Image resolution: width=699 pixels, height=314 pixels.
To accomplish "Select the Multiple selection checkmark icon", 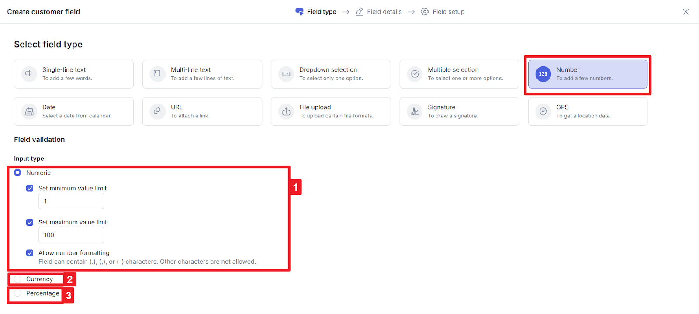I will (415, 74).
